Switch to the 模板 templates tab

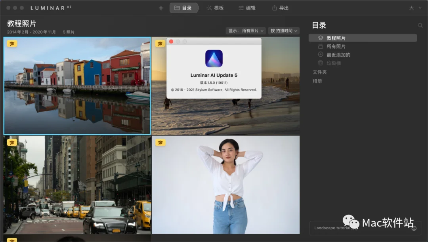click(x=215, y=8)
